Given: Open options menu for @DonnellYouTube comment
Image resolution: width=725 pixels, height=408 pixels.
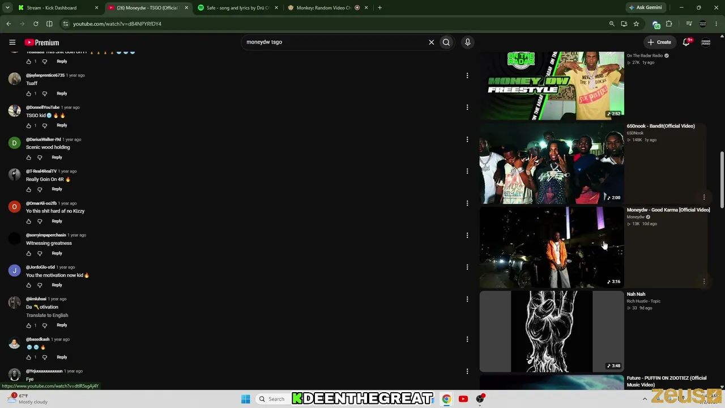Looking at the screenshot, I should (467, 107).
